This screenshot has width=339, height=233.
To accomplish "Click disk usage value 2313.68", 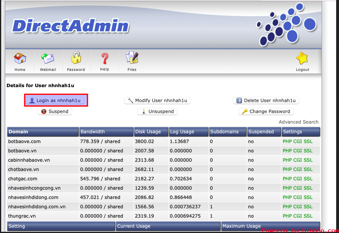I will click(x=144, y=160).
